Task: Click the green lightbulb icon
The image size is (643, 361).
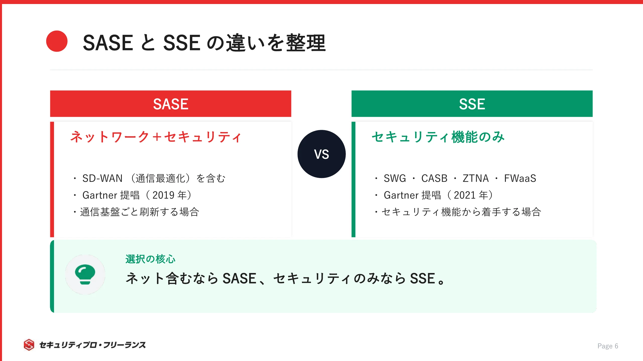Action: tap(85, 275)
